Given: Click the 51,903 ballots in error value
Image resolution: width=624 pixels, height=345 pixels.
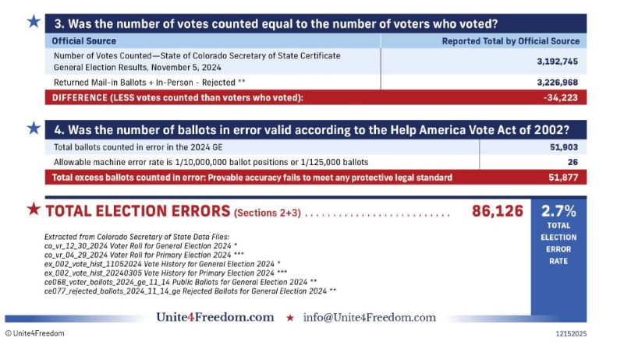Looking at the screenshot, I should coord(563,146).
